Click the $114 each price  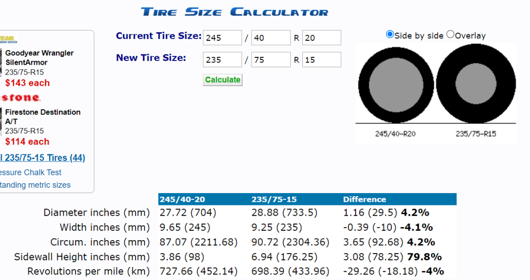point(27,142)
